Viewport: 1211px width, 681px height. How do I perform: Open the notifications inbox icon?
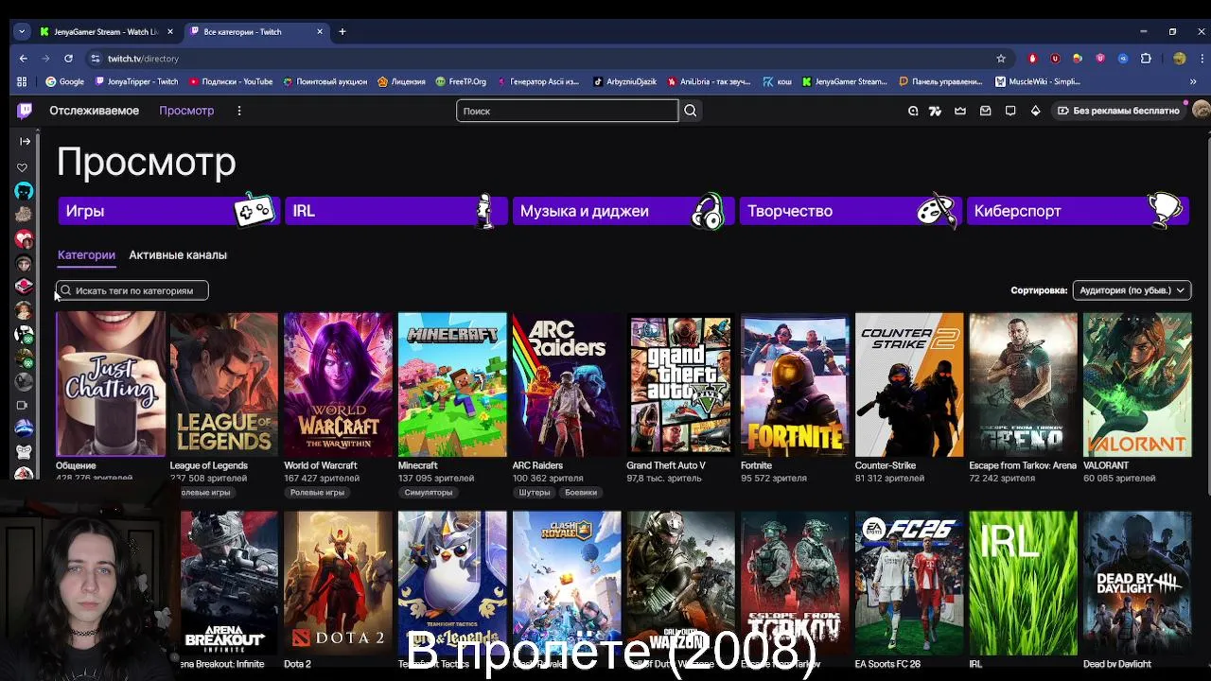pyautogui.click(x=985, y=111)
